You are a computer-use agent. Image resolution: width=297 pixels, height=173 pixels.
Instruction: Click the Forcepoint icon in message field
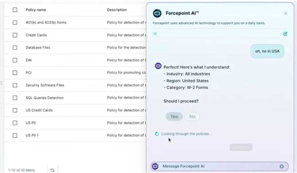[x=155, y=166]
